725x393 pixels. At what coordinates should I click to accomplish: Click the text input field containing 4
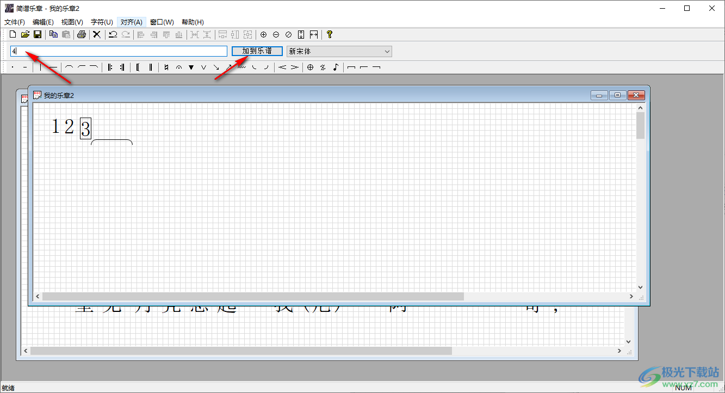click(x=119, y=51)
